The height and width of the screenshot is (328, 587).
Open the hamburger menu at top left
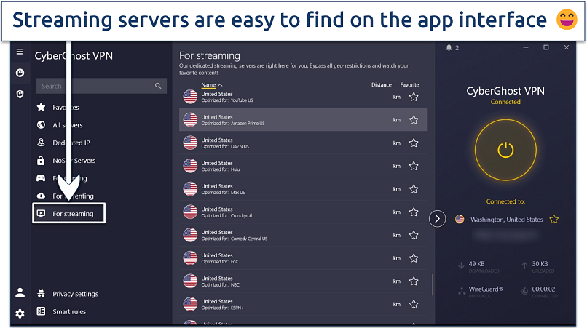[x=20, y=52]
